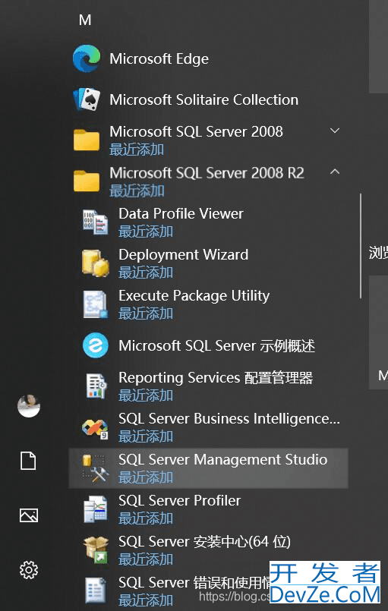This screenshot has width=388, height=611.
Task: Launch SQL Server Management Studio by name
Action: tap(222, 459)
